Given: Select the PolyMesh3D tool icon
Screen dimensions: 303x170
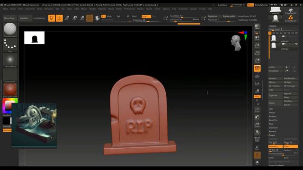Looking at the screenshot, I should (x=291, y=11).
